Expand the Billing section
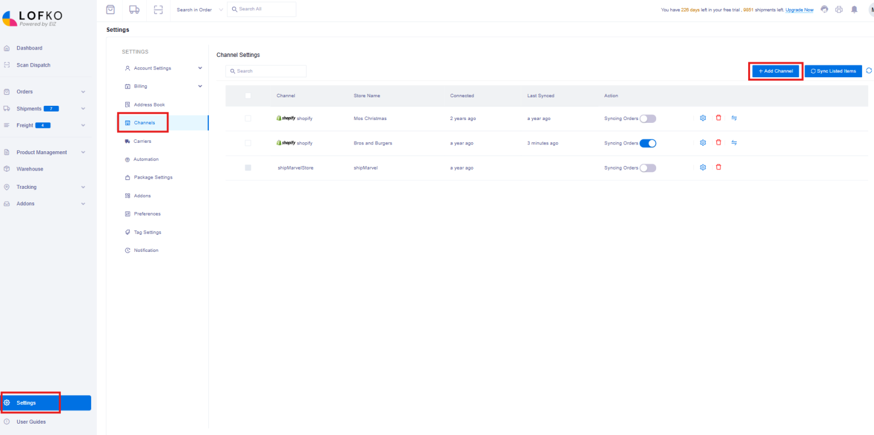Viewport: 874px width, 435px height. coord(162,86)
